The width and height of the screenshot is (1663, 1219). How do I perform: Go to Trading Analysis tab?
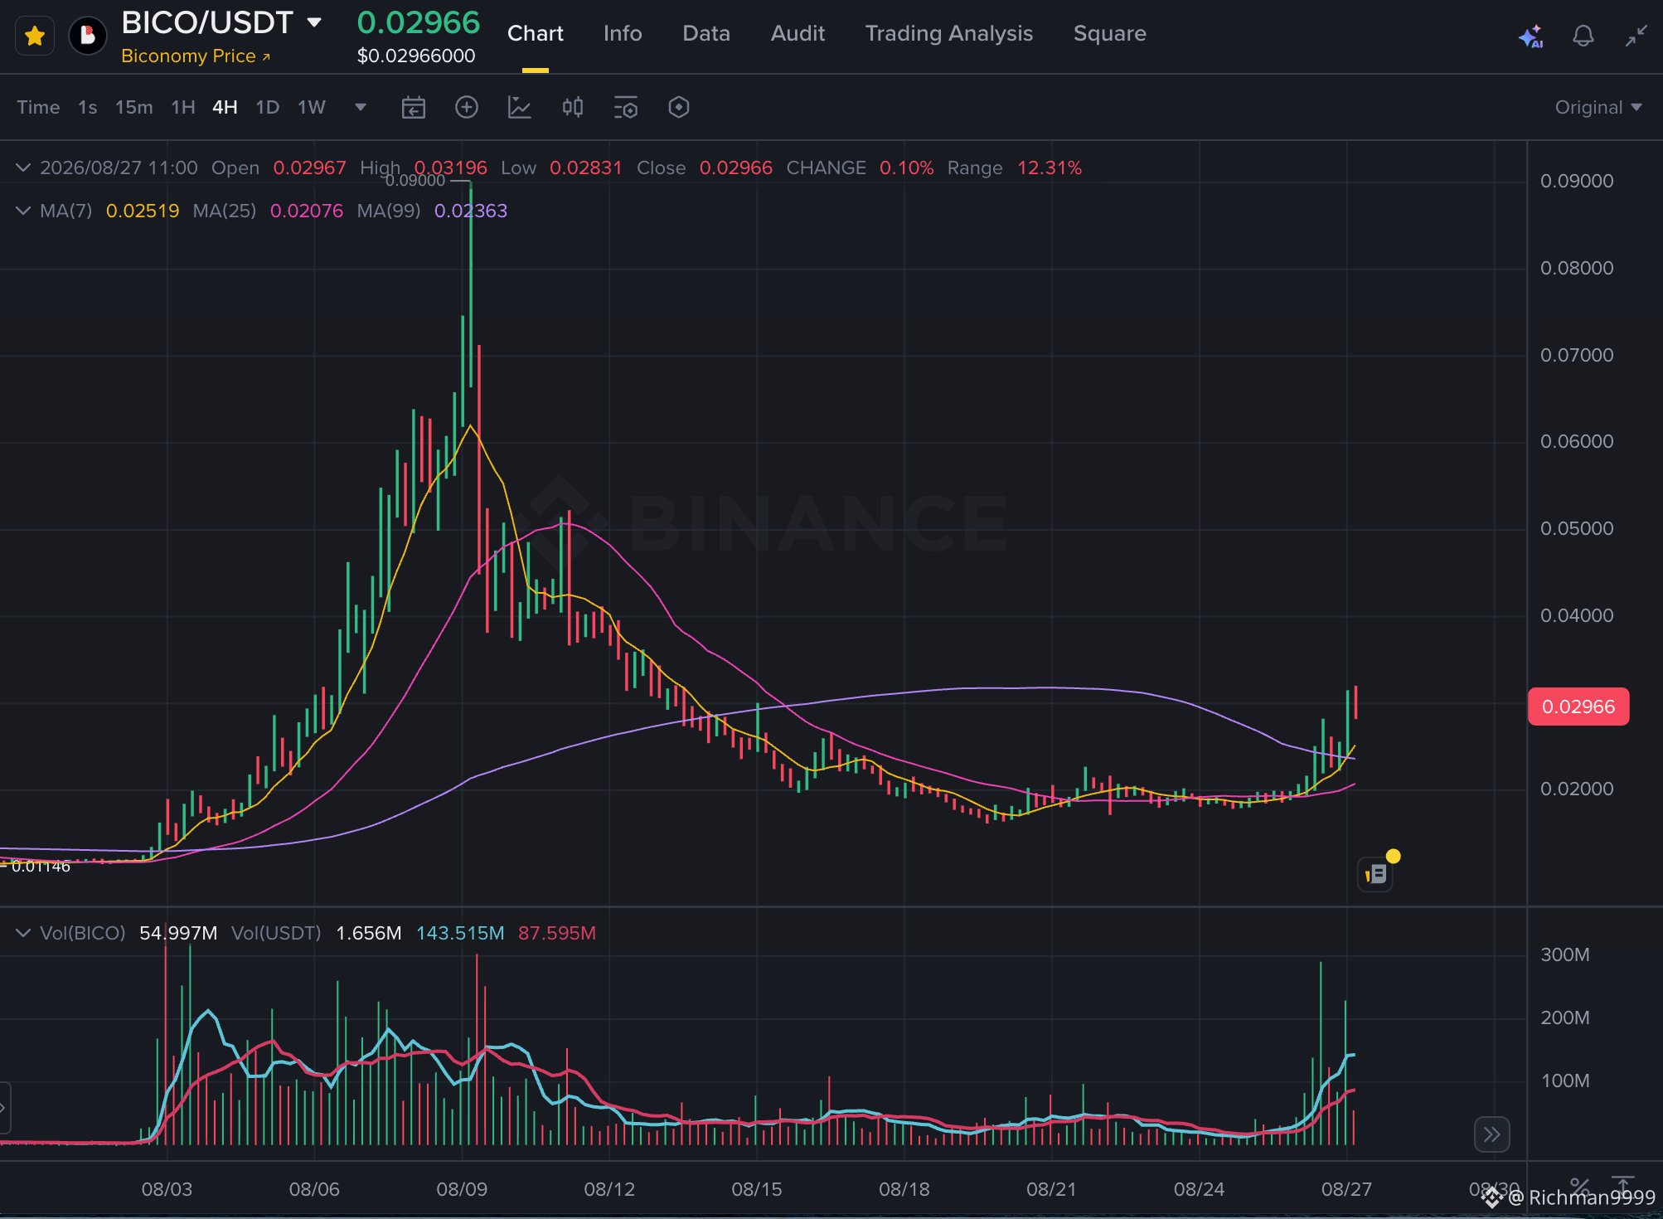coord(949,33)
